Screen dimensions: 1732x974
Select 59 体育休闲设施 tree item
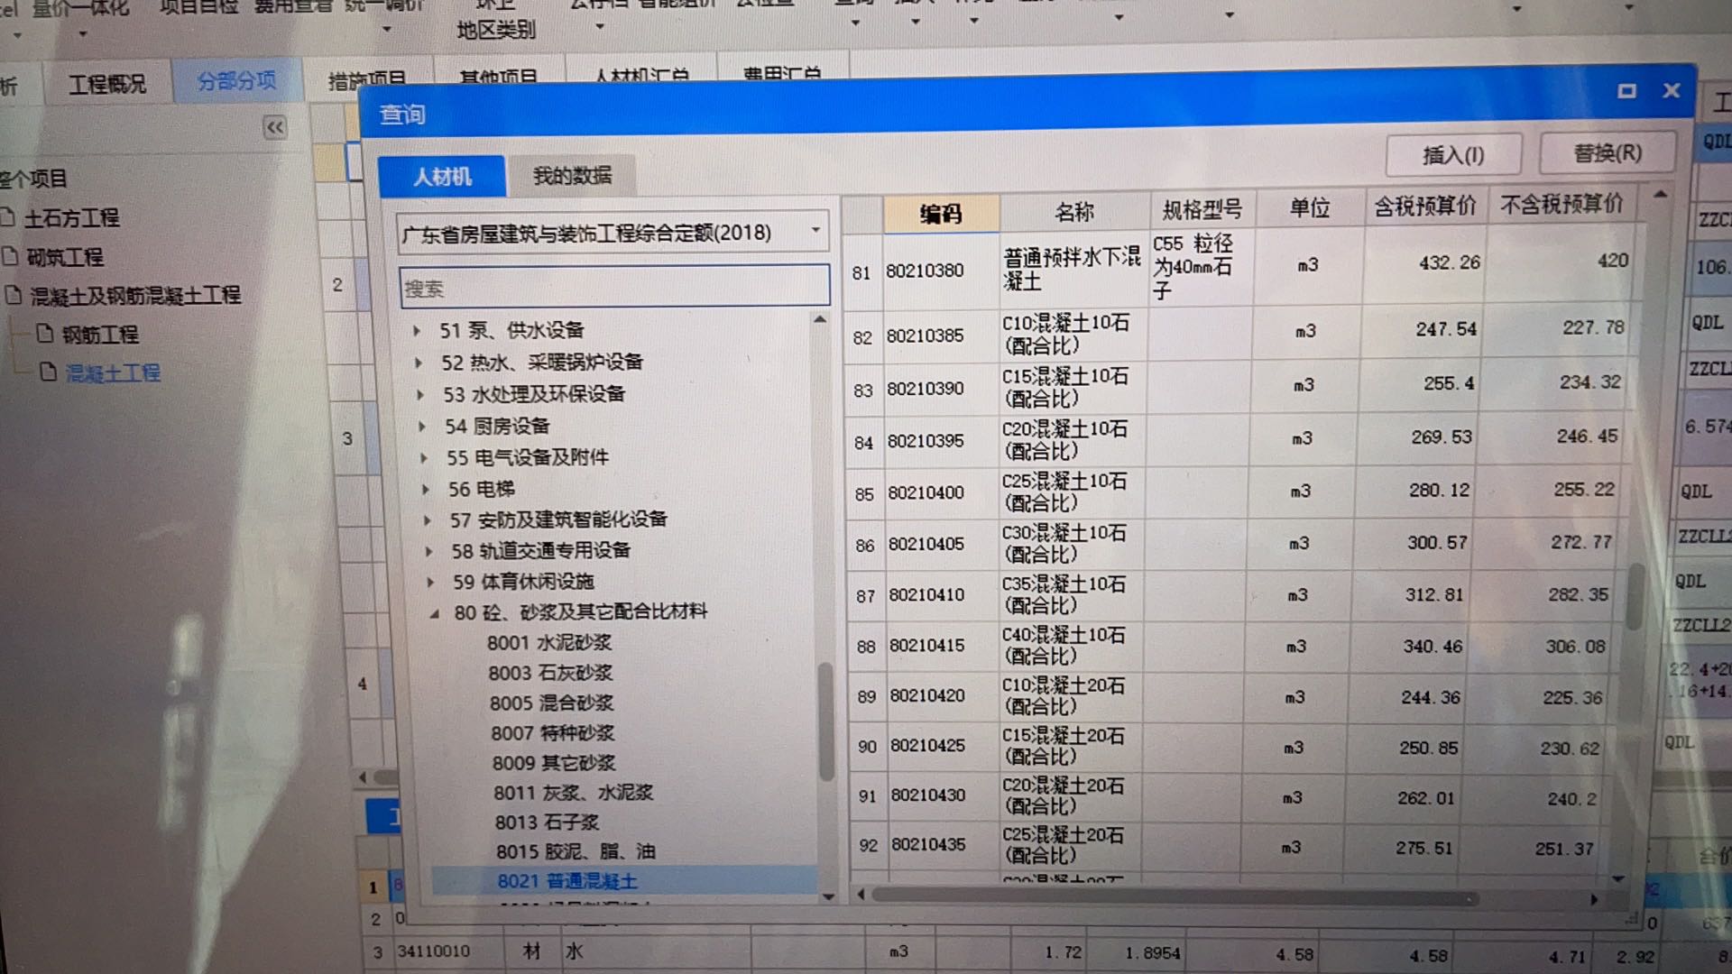pos(523,582)
